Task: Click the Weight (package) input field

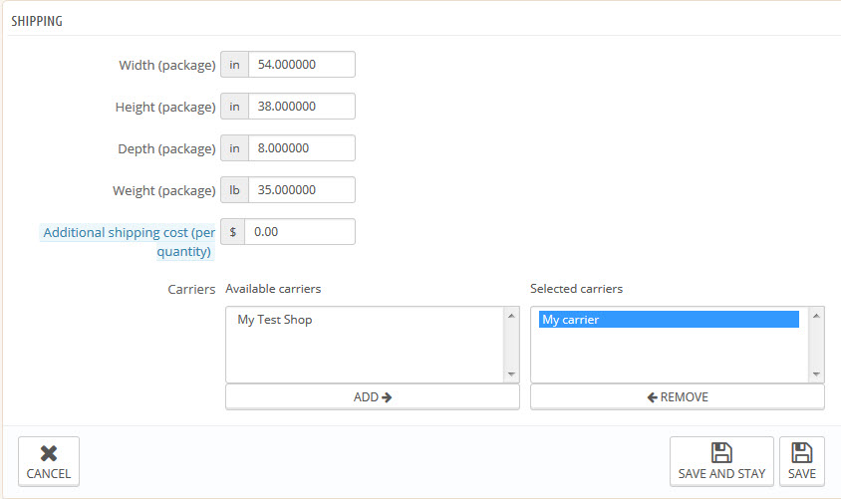Action: pos(301,190)
